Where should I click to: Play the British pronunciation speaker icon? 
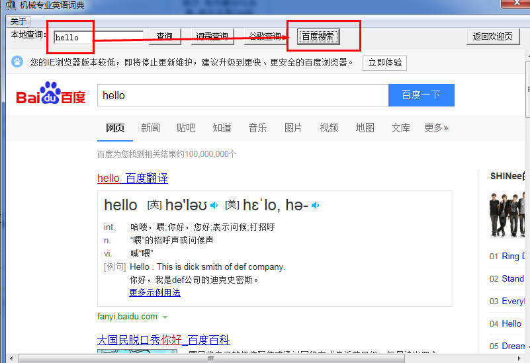tap(214, 206)
